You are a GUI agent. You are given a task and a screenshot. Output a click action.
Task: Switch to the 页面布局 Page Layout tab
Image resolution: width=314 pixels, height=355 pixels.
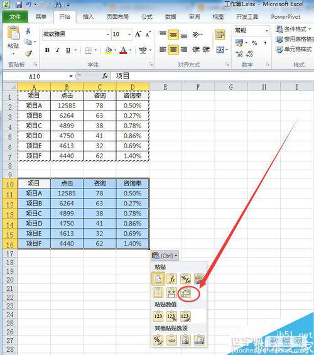pos(117,16)
